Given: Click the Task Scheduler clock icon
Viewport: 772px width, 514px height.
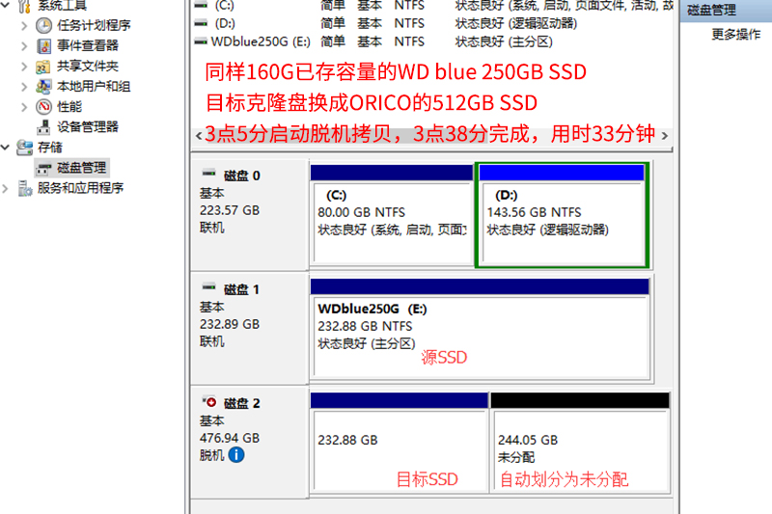Looking at the screenshot, I should [43, 26].
